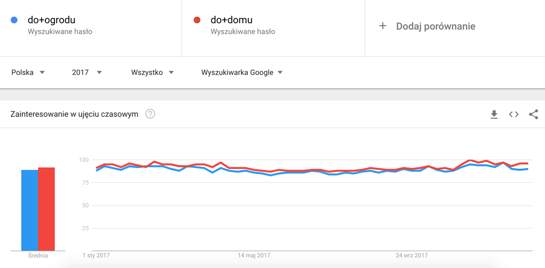Viewport: 545px width, 268px height.
Task: Click the blue average bar
Action: 30,210
